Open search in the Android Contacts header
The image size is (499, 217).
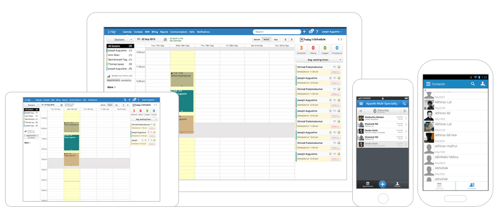tap(472, 84)
